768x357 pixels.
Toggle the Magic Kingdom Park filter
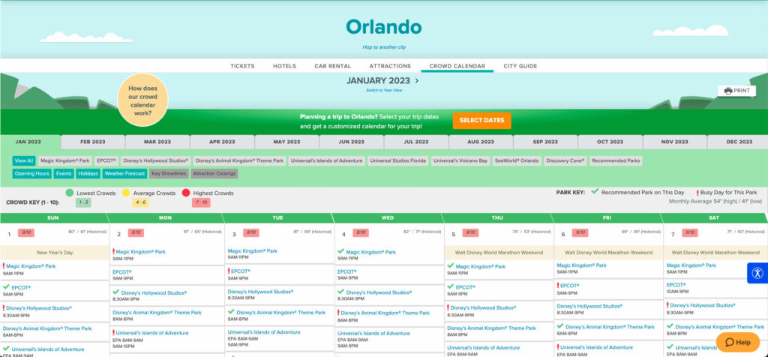pos(65,160)
